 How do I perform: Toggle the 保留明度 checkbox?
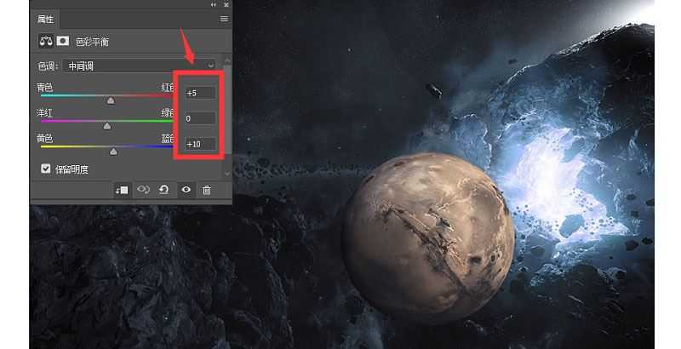pyautogui.click(x=46, y=169)
